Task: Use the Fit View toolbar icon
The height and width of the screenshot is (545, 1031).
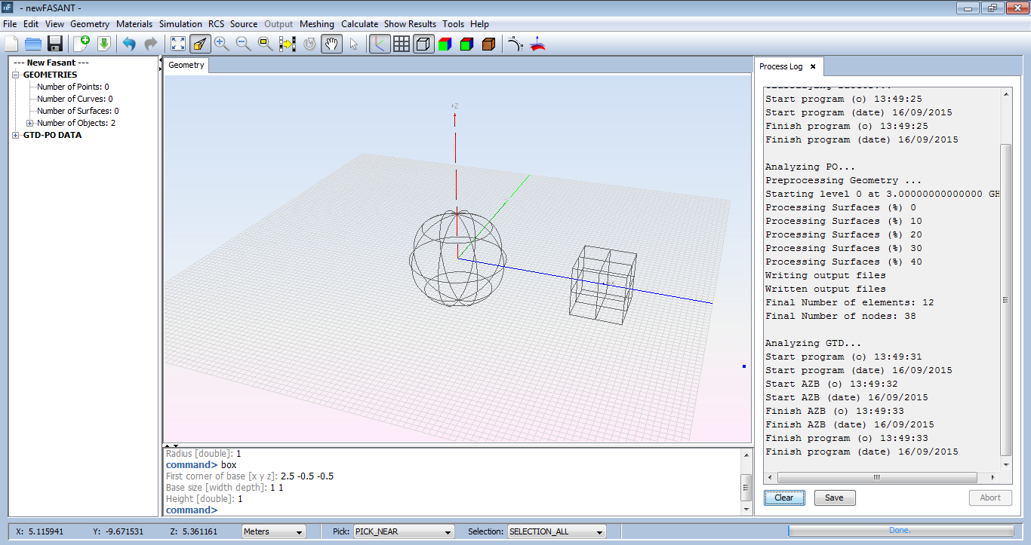Action: click(x=178, y=43)
